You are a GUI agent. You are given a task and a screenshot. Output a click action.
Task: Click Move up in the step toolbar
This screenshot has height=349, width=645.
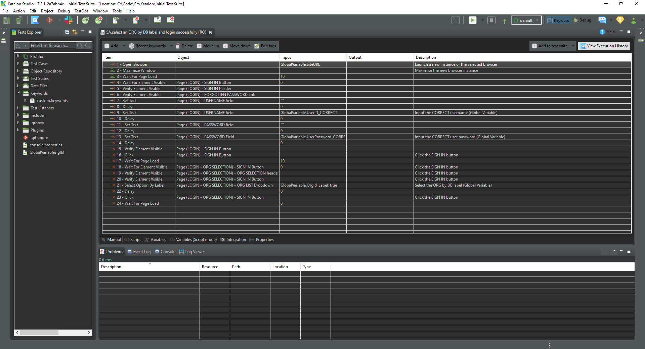pyautogui.click(x=208, y=46)
